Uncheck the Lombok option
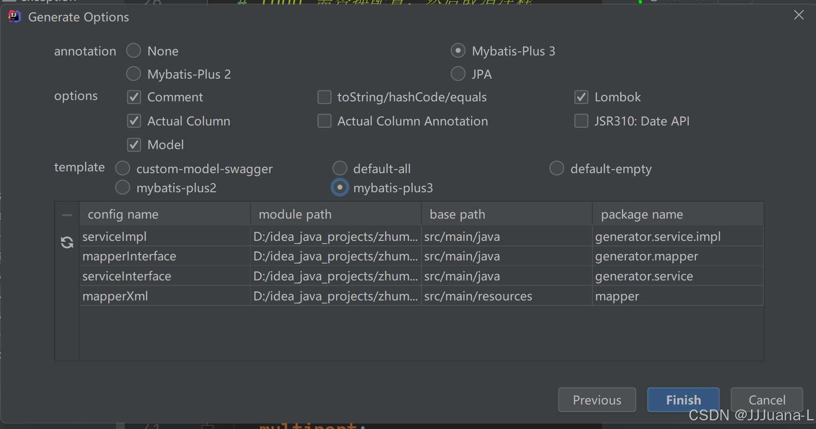 581,97
